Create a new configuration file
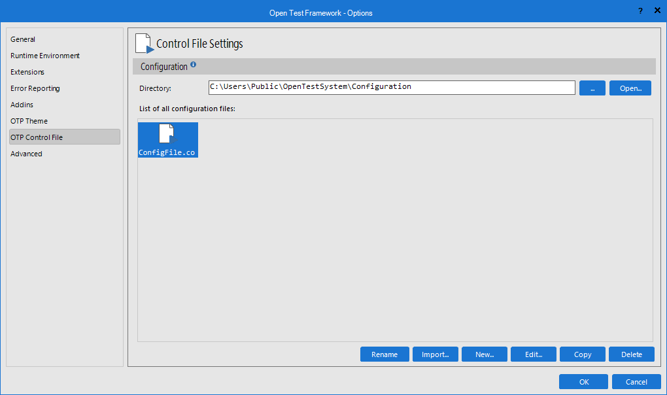This screenshot has height=395, width=667. [x=484, y=354]
